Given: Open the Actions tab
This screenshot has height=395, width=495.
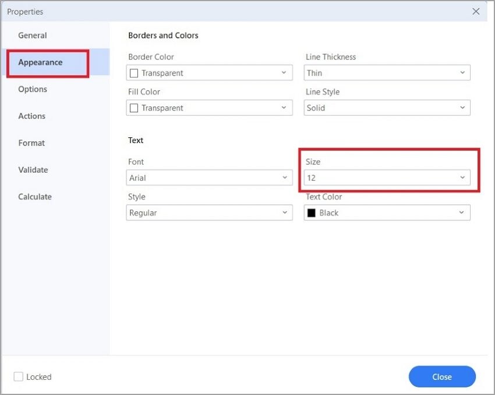Looking at the screenshot, I should click(x=31, y=116).
